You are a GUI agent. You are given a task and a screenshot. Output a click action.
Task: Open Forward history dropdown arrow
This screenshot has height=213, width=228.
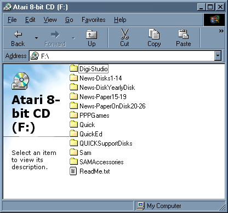(x=73, y=38)
